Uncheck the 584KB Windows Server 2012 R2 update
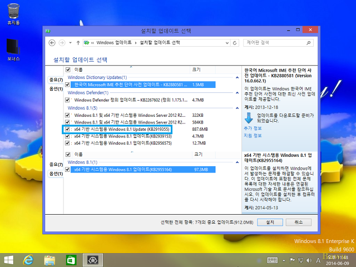The height and width of the screenshot is (267, 356). pyautogui.click(x=67, y=122)
